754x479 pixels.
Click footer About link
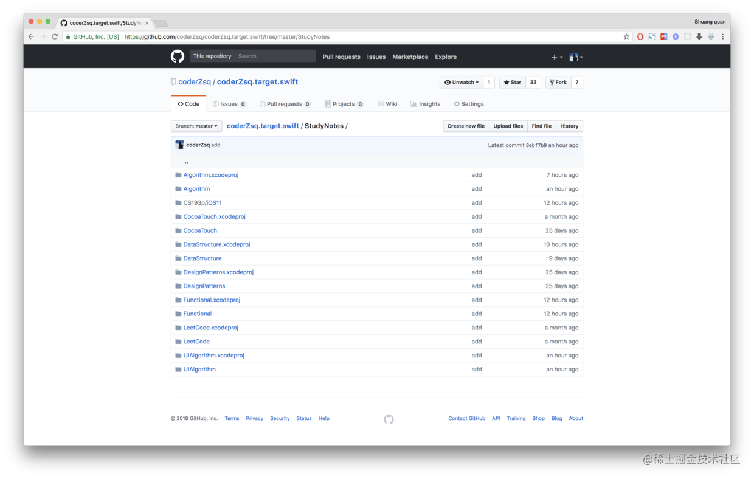coord(576,418)
